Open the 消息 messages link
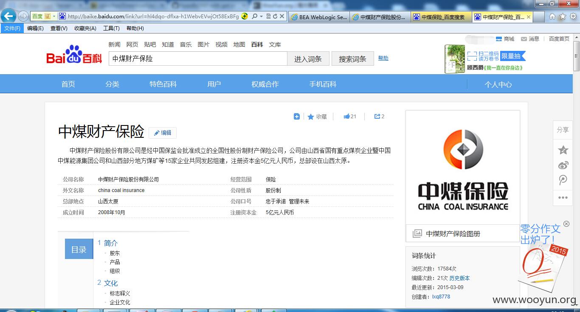The image size is (580, 312). [x=530, y=39]
